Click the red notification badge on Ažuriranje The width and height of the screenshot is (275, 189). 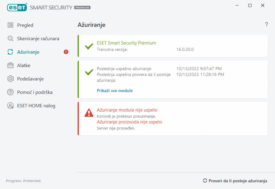[66, 52]
